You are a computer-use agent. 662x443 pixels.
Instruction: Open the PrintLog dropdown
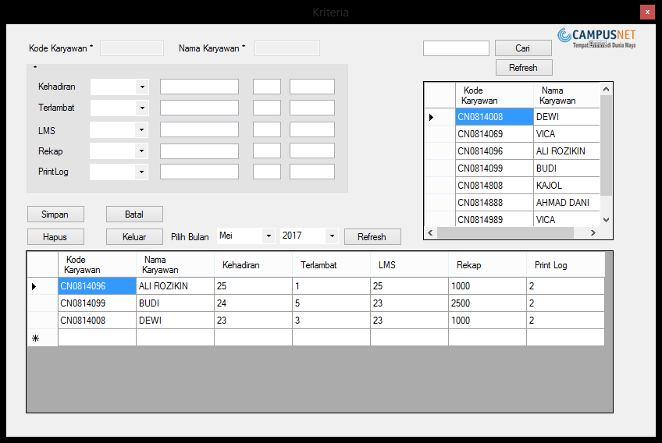click(x=142, y=172)
